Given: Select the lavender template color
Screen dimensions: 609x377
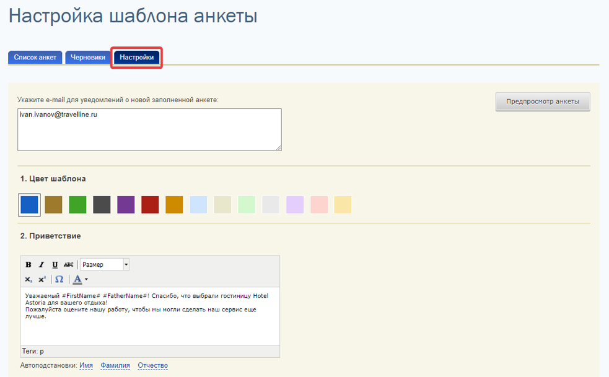Looking at the screenshot, I should (x=295, y=205).
